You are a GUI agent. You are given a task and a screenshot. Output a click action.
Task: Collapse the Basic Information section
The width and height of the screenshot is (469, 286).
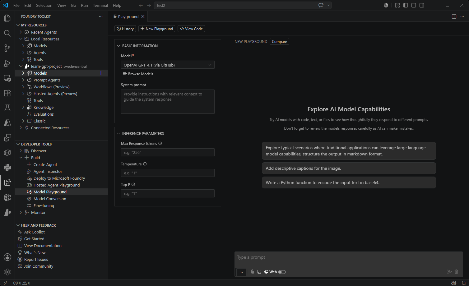(118, 46)
